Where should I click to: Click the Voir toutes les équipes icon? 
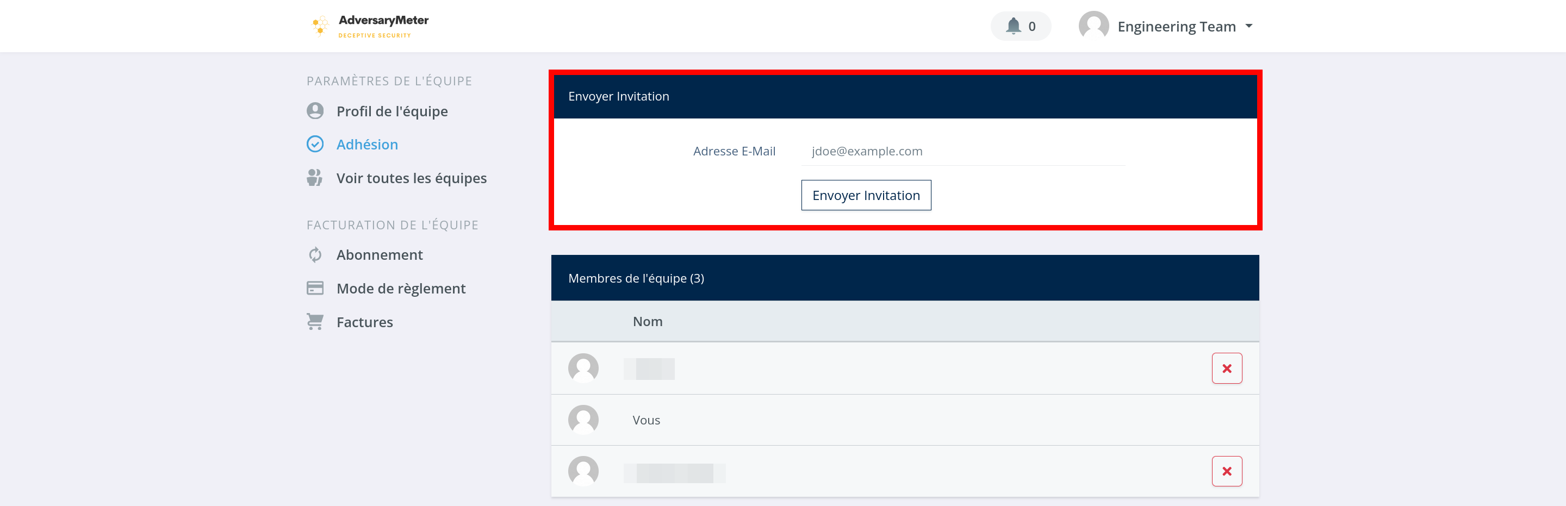[315, 178]
